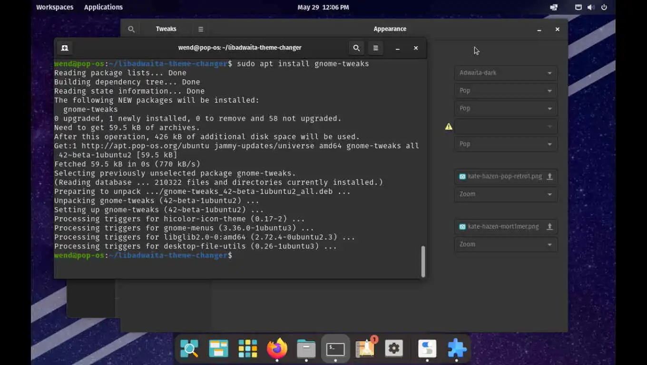Switch to the Terminal icon in the dock
Viewport: 647px width, 365px height.
[x=335, y=349]
